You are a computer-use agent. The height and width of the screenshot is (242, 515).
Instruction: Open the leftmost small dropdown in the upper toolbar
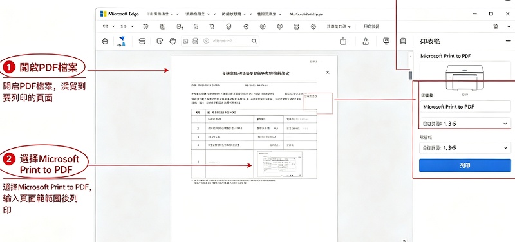[x=109, y=26]
